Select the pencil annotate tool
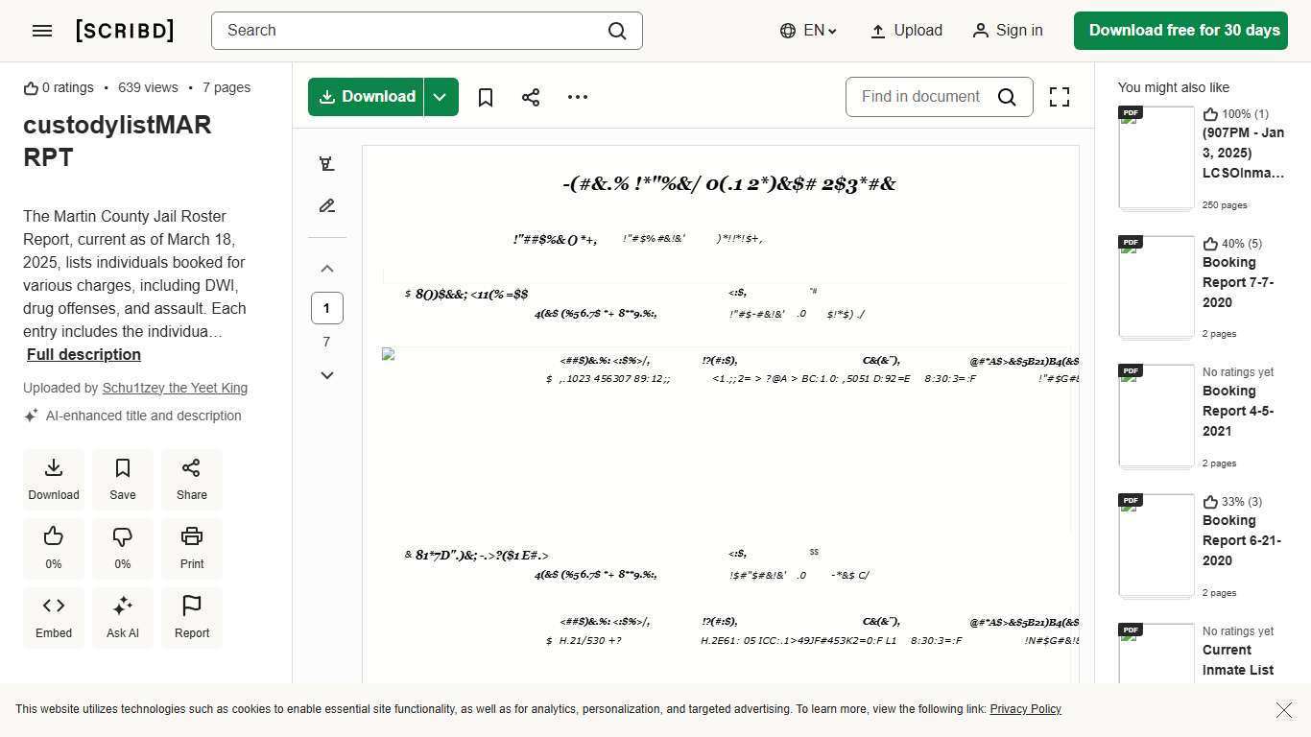The width and height of the screenshot is (1311, 737). click(x=327, y=206)
